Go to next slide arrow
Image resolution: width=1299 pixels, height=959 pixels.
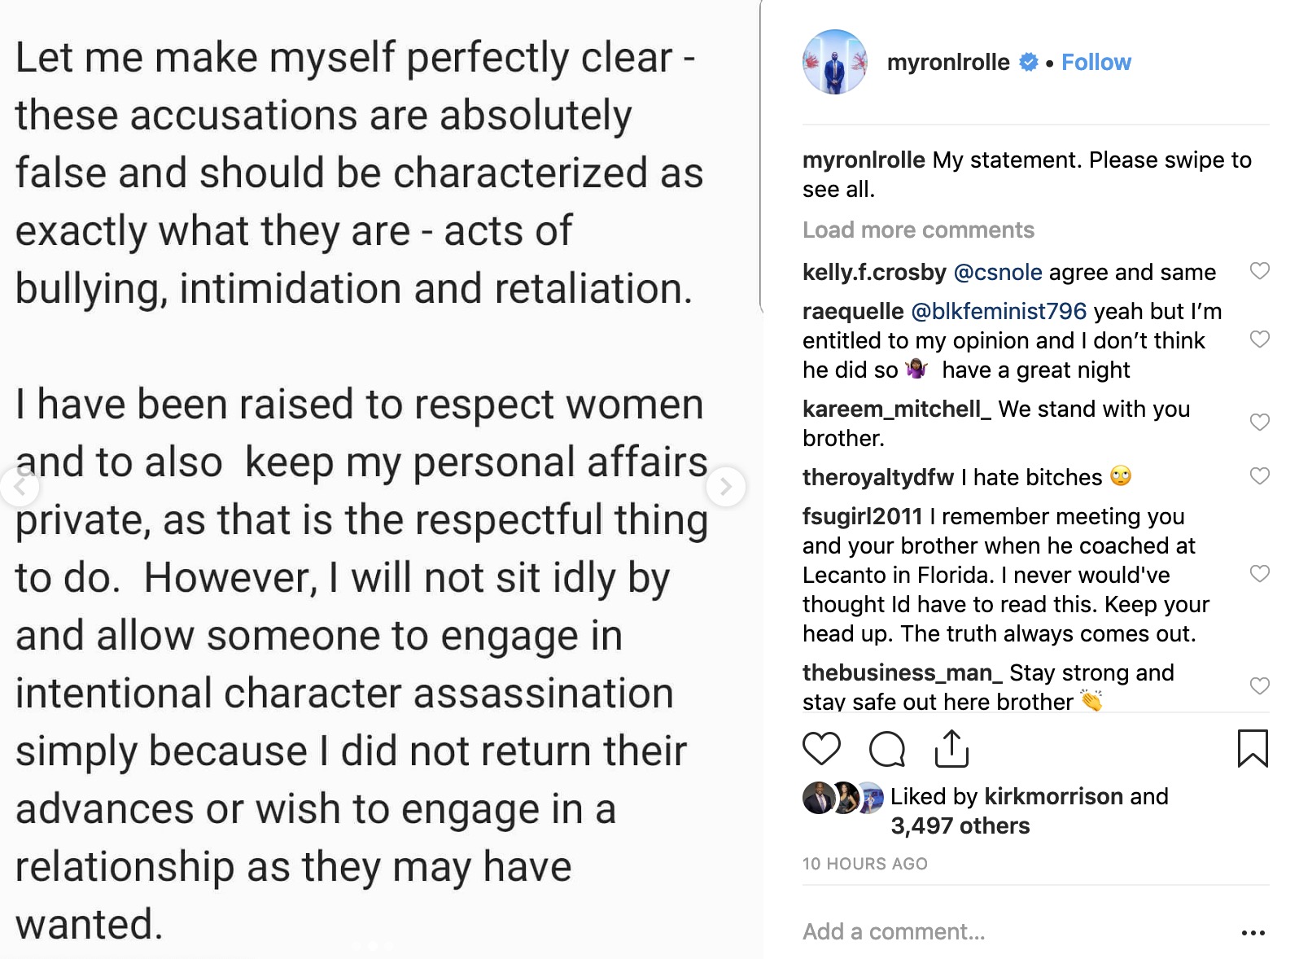pos(725,487)
